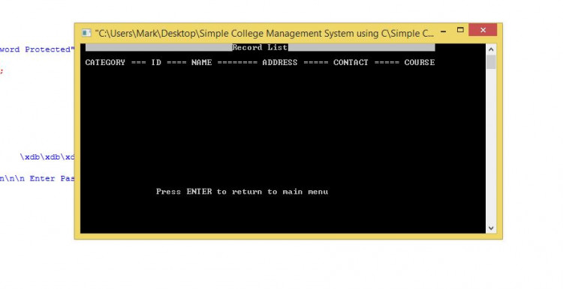
Task: Click "Protected" string in background code editor
Action: pos(49,49)
